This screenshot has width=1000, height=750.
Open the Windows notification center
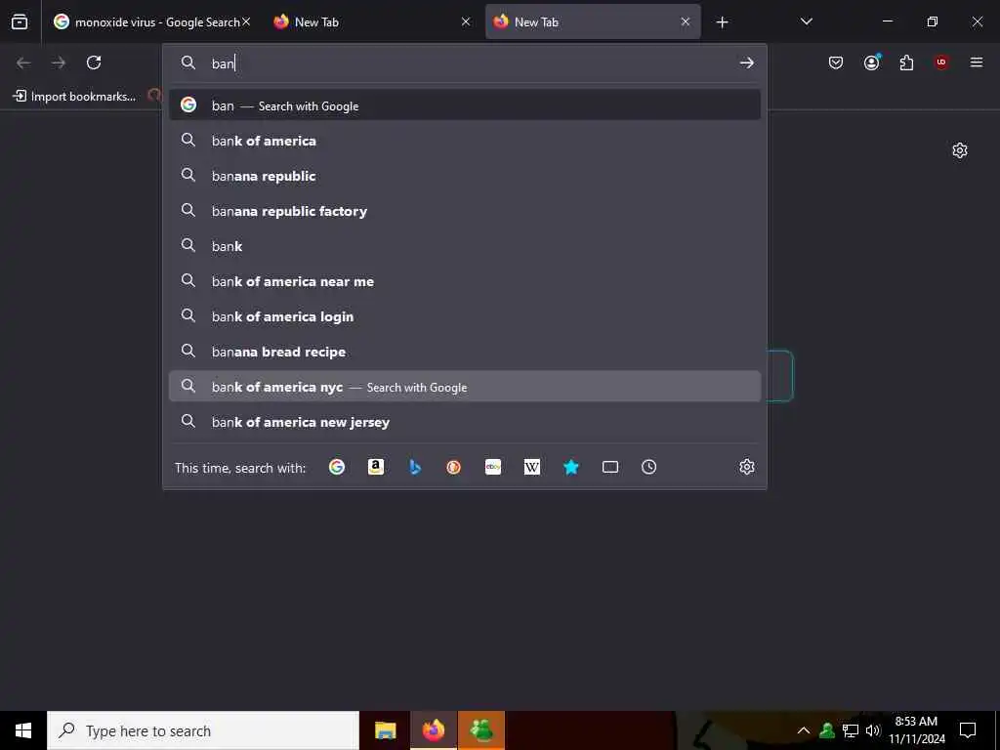[x=968, y=730]
